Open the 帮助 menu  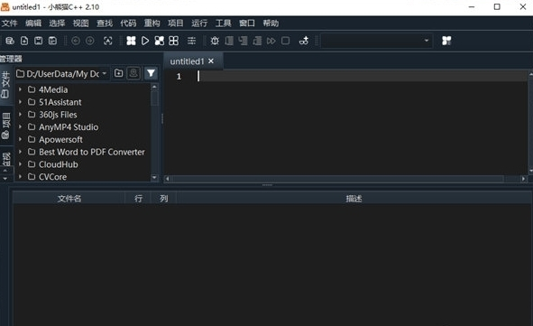271,23
